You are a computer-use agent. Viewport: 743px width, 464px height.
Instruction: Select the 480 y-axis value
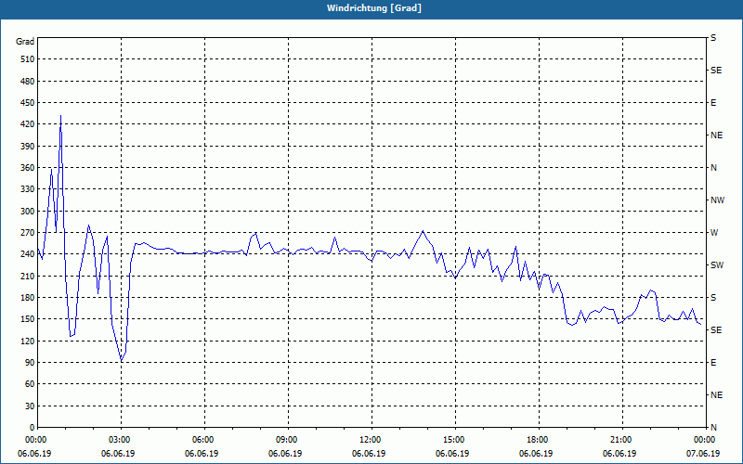28,82
